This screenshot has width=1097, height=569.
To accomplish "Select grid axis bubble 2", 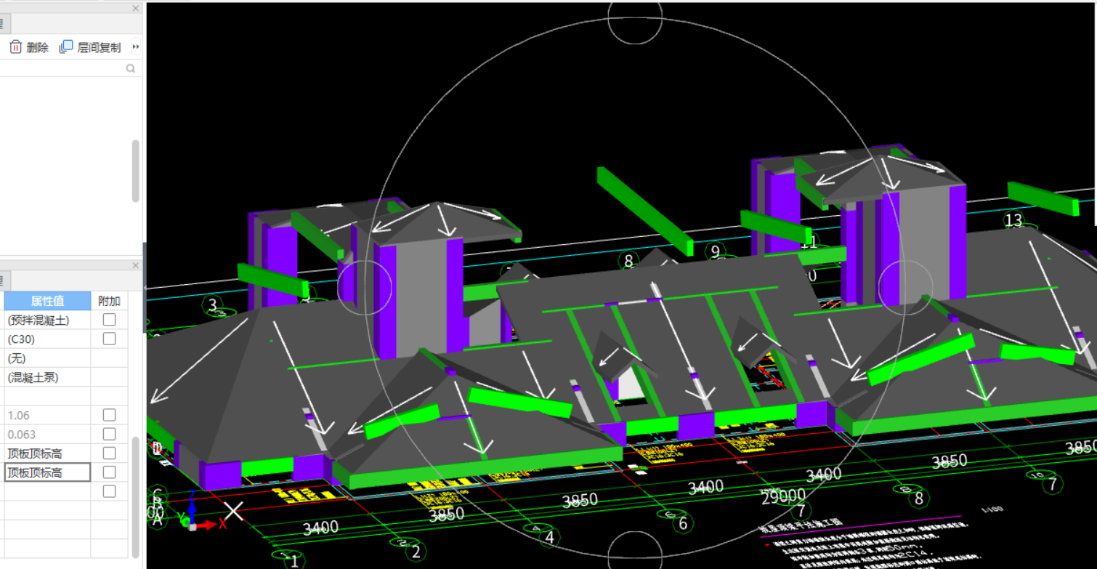I will [416, 552].
